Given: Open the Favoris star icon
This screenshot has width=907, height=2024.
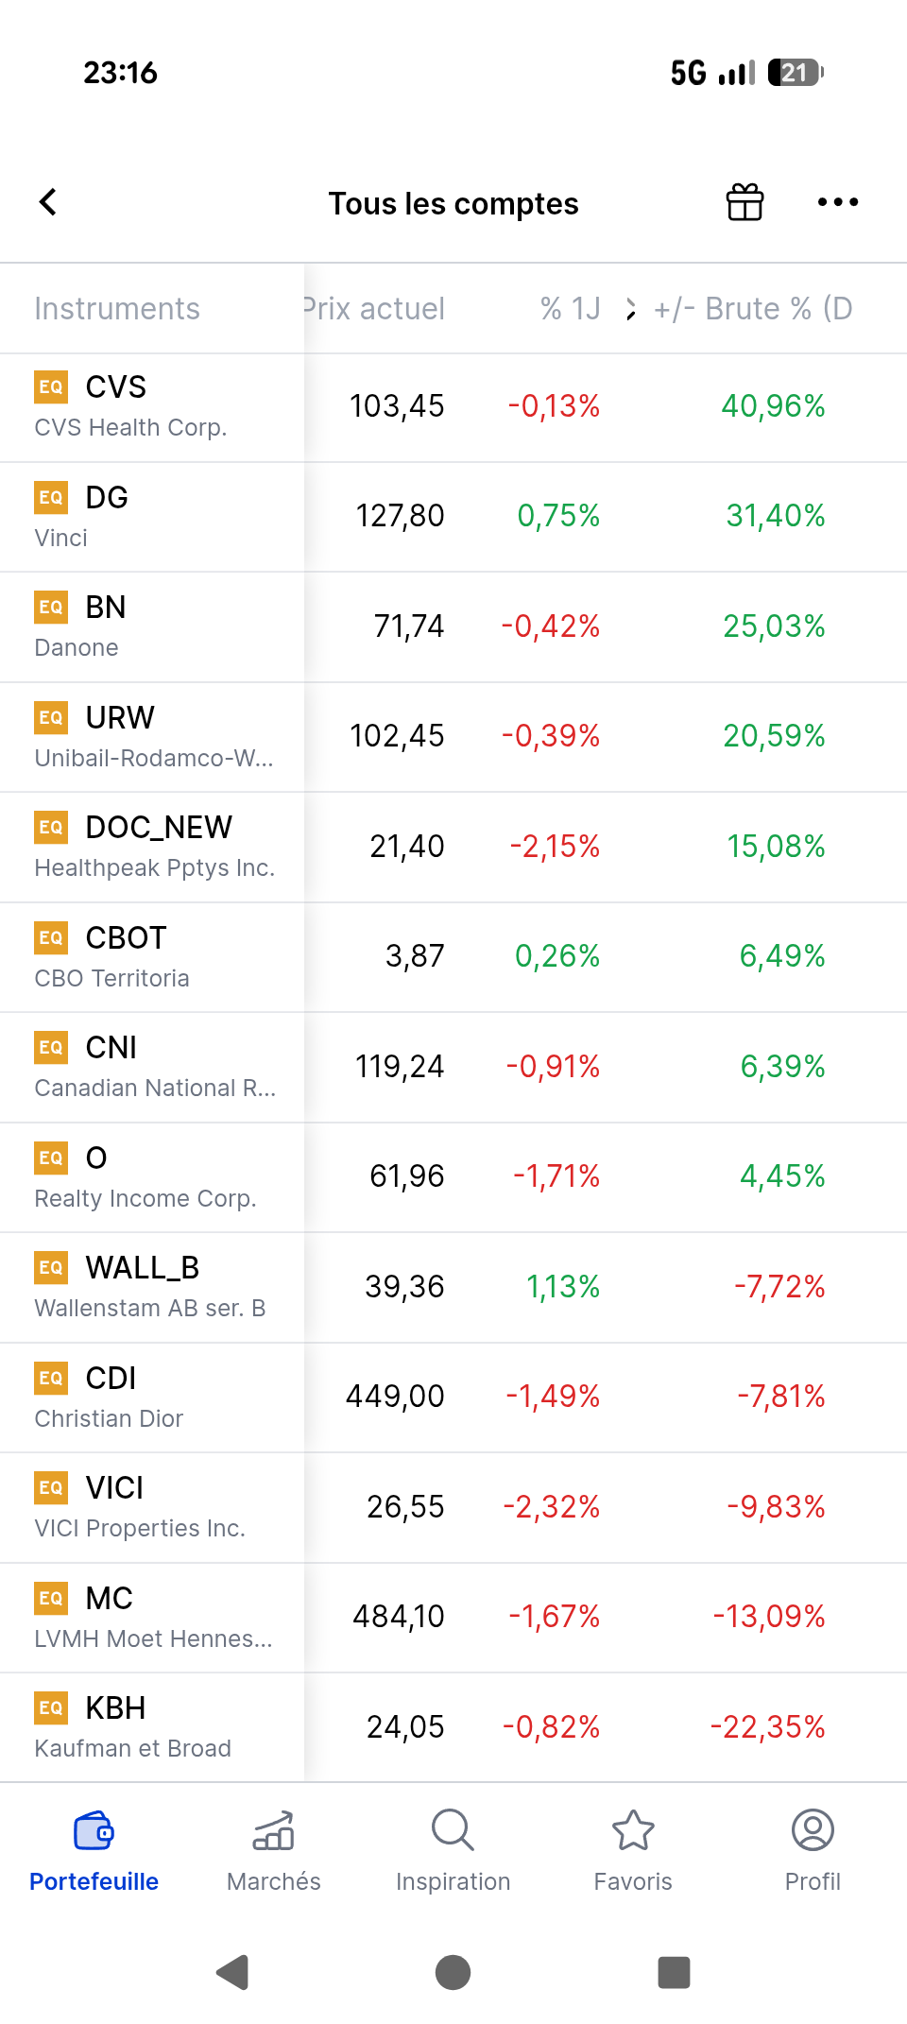Looking at the screenshot, I should point(633,1830).
